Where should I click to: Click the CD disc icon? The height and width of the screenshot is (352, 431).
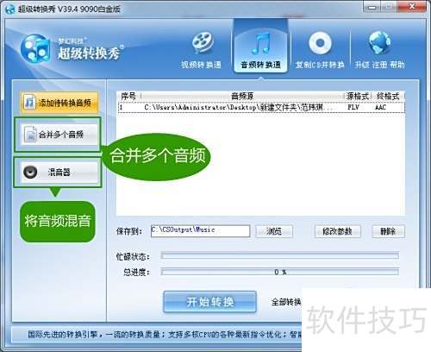(x=320, y=43)
